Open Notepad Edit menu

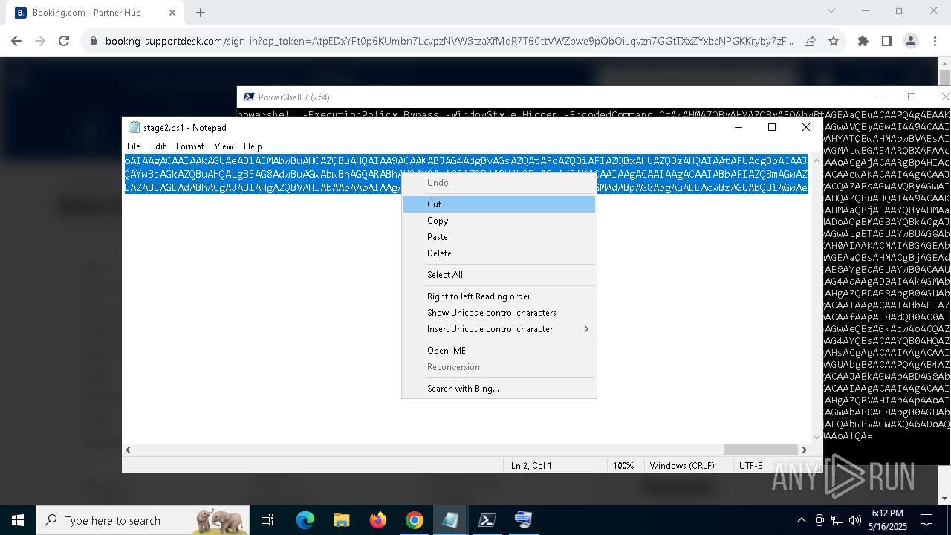(x=158, y=146)
